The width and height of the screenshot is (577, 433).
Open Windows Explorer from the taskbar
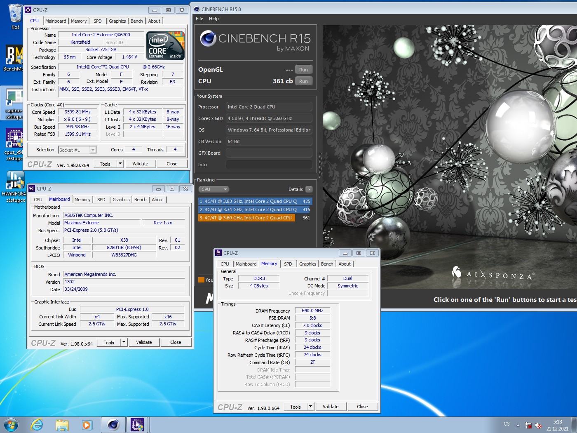pyautogui.click(x=62, y=425)
